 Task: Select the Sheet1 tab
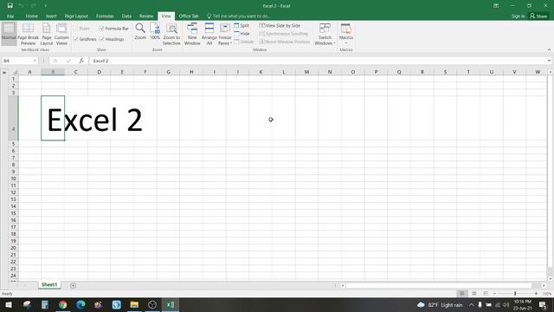coord(49,285)
